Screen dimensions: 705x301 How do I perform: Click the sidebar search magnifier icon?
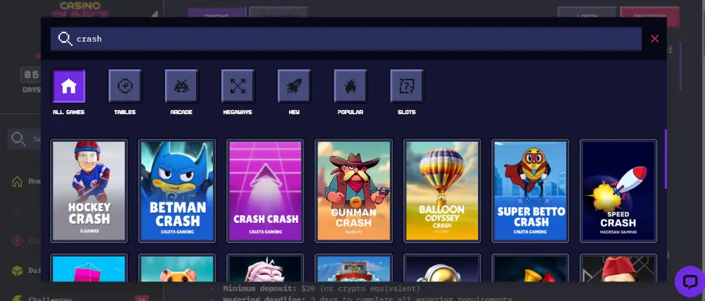tap(18, 139)
